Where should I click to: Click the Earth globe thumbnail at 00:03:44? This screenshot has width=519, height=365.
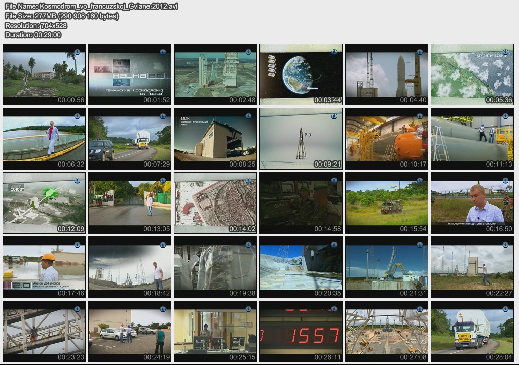(301, 74)
